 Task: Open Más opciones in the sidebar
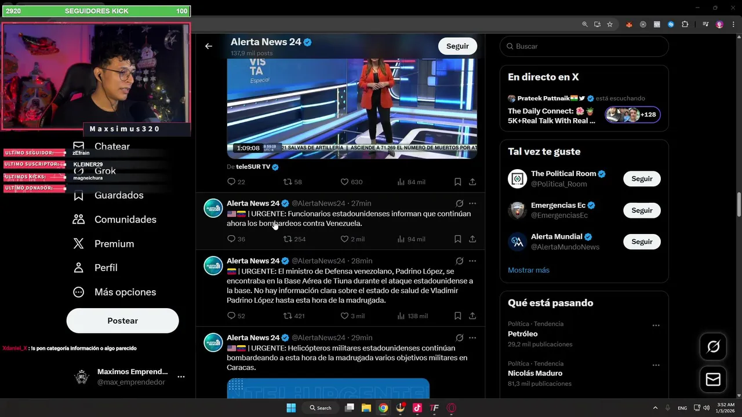[115, 292]
